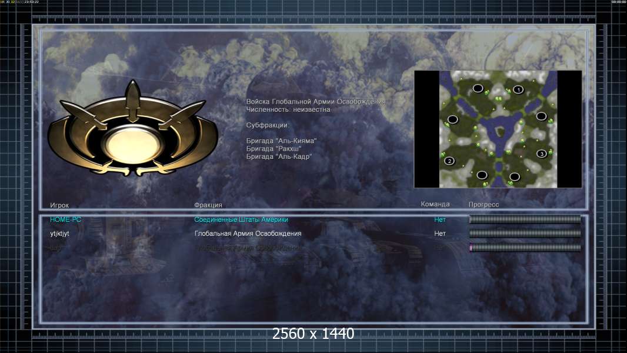Click the golden faction emblem

(x=133, y=129)
